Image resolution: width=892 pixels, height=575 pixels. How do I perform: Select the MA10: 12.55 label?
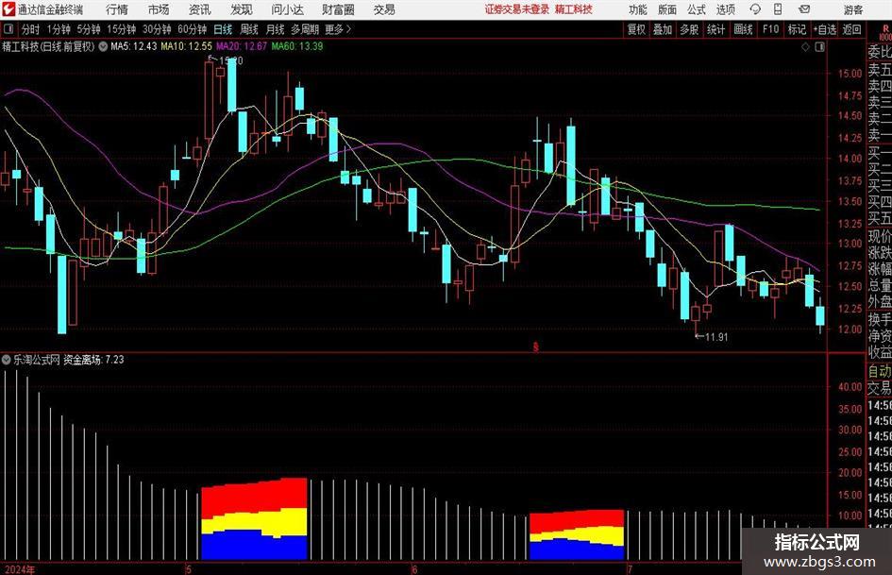point(187,46)
